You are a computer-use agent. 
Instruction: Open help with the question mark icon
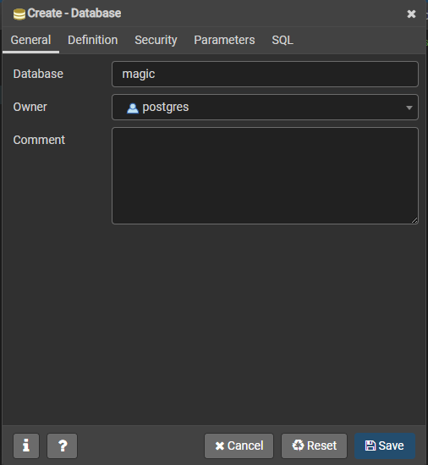[63, 446]
